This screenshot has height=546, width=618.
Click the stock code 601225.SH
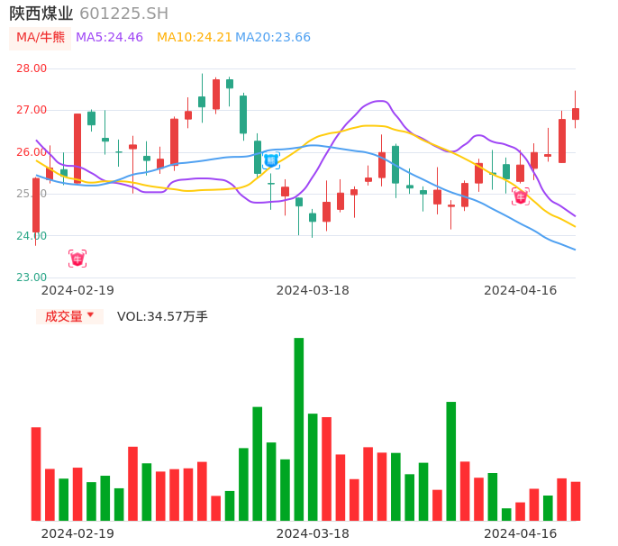tap(123, 14)
